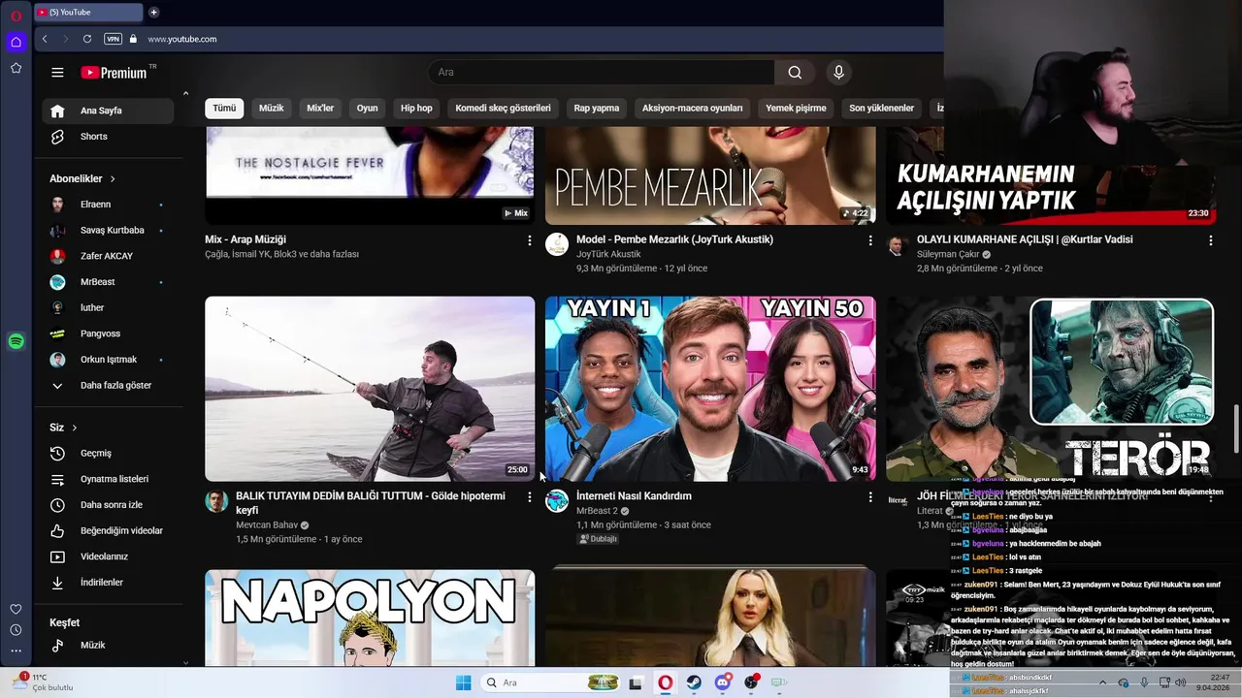Screen dimensions: 1242x698
Task: Open the Opera sidebar three-dot menu
Action: (x=16, y=650)
